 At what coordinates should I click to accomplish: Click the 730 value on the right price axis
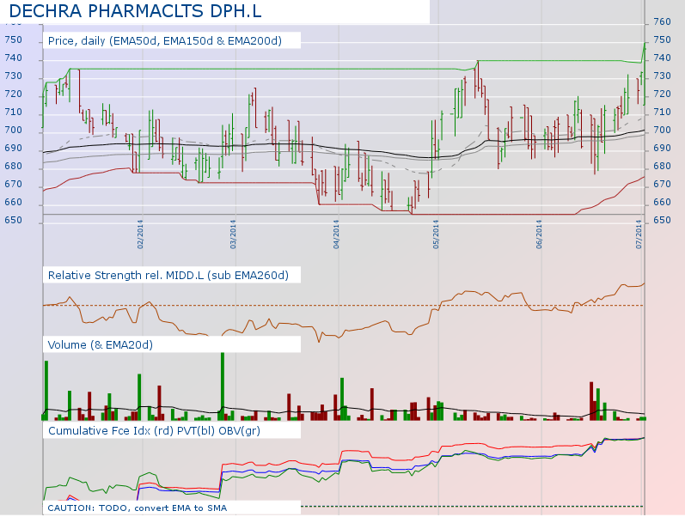662,76
